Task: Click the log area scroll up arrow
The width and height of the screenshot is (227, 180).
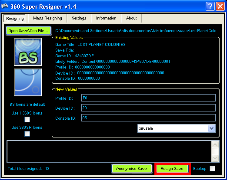Action: tap(215, 144)
